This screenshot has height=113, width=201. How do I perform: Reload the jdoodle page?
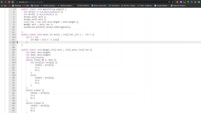click(x=9, y=2)
